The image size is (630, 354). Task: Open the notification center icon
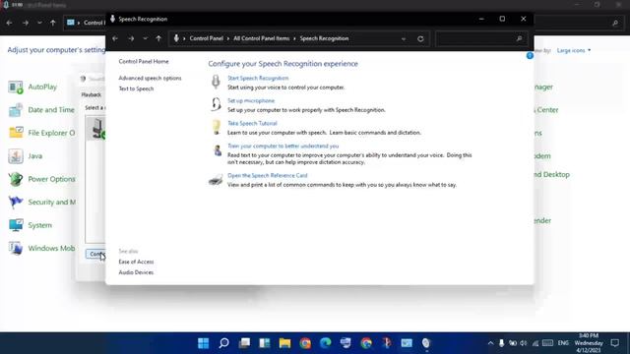[x=615, y=343]
